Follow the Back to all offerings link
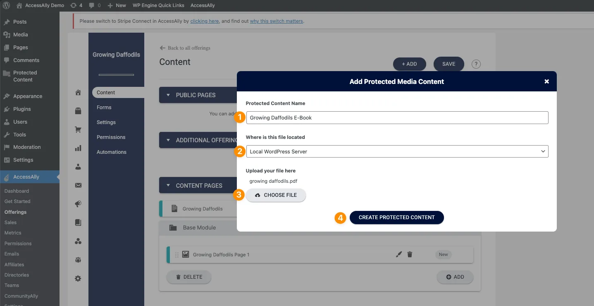The height and width of the screenshot is (306, 594). pyautogui.click(x=185, y=48)
